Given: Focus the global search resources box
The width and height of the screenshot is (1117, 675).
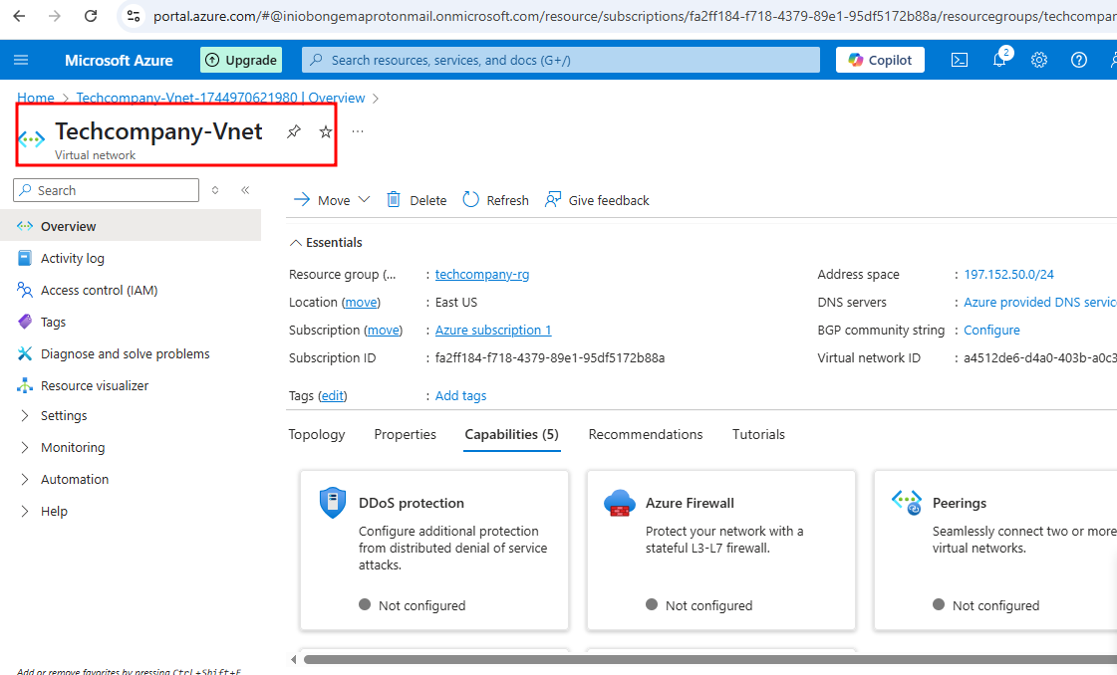Looking at the screenshot, I should (561, 60).
